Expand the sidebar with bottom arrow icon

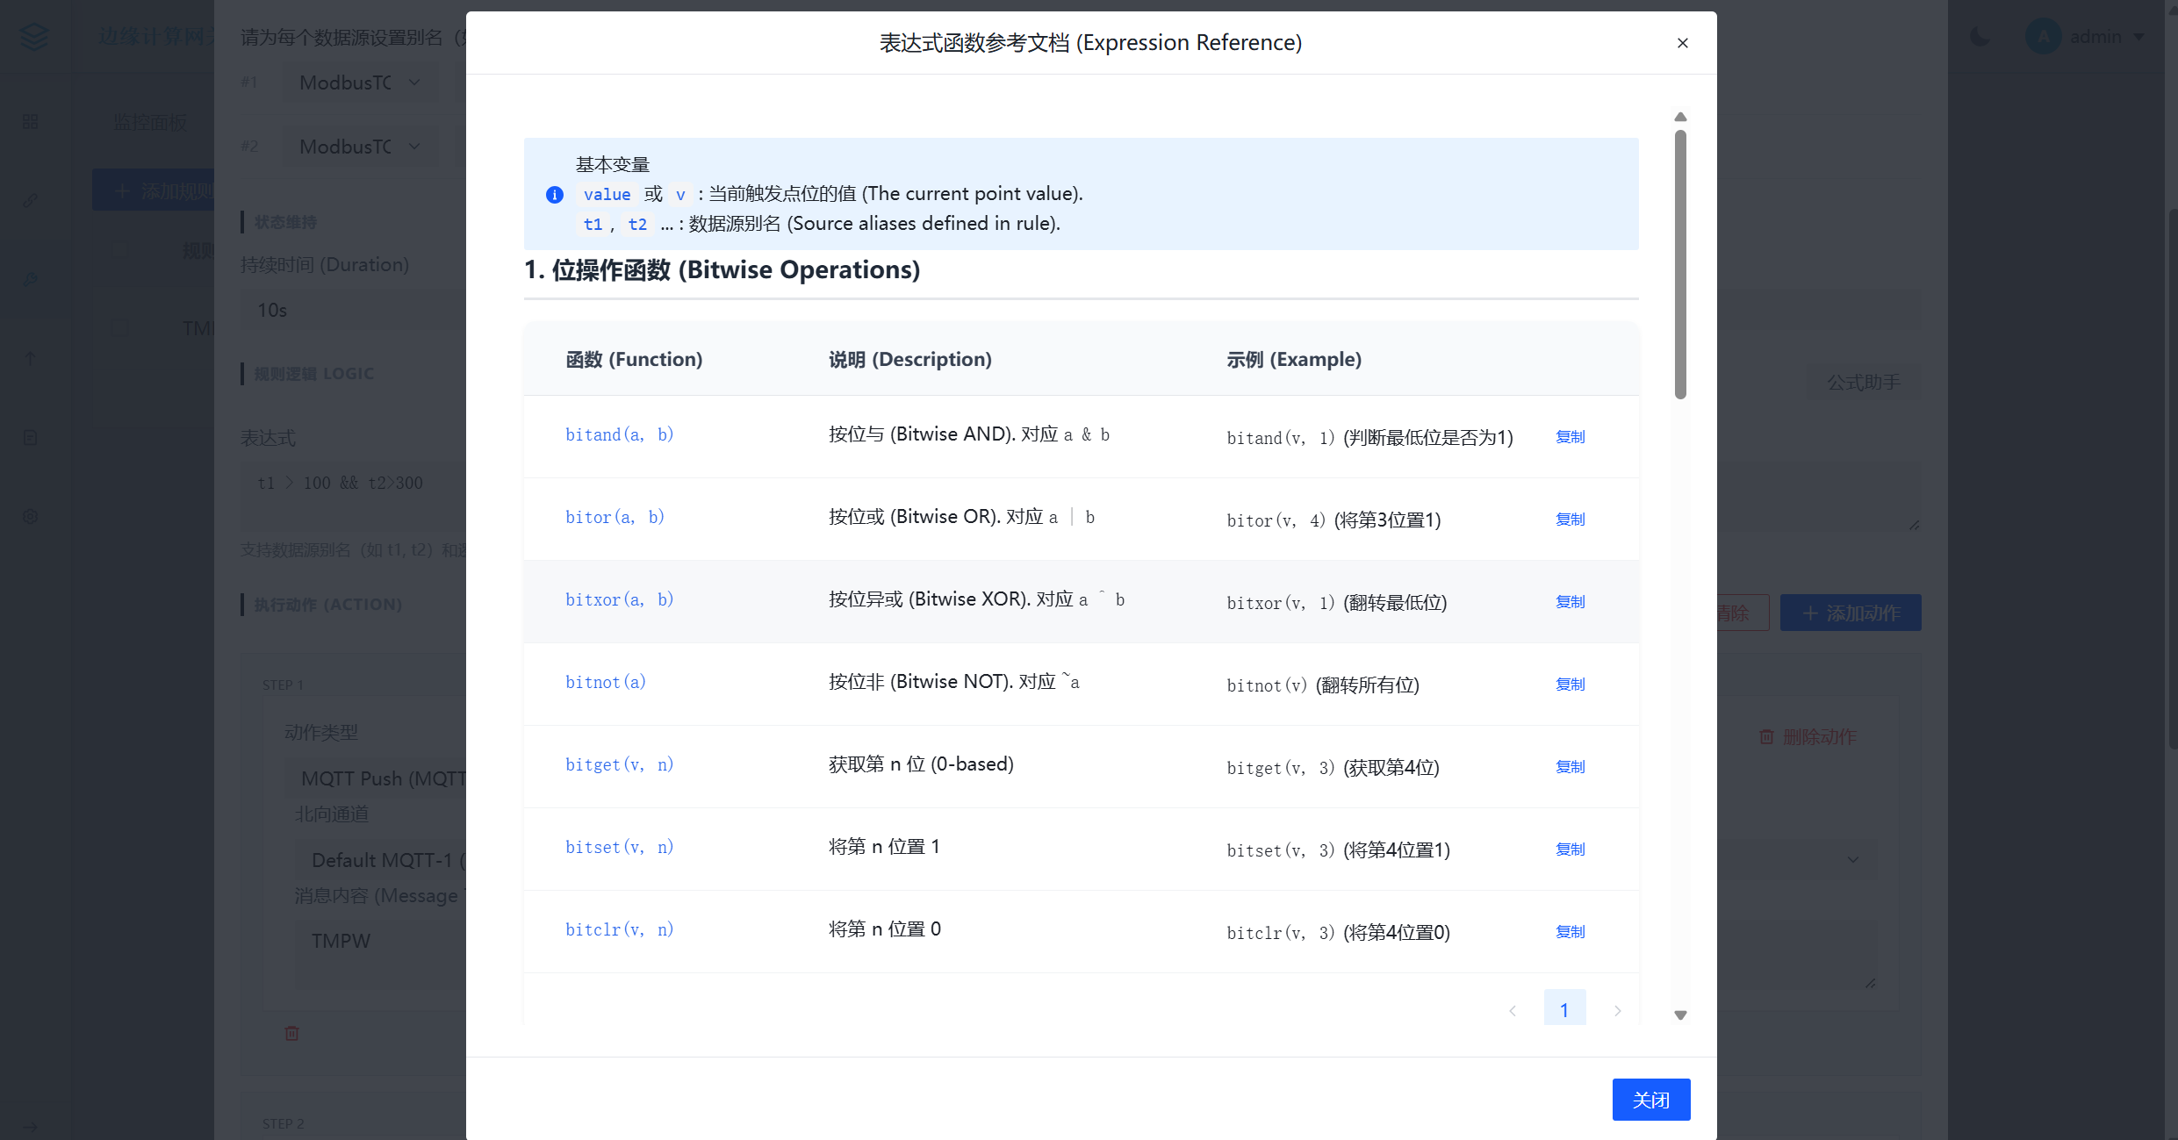[x=31, y=1127]
